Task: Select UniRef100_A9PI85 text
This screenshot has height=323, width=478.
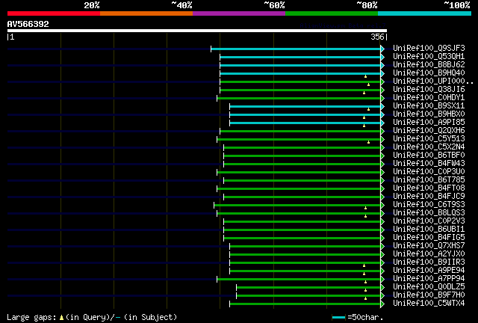Action: [429, 123]
